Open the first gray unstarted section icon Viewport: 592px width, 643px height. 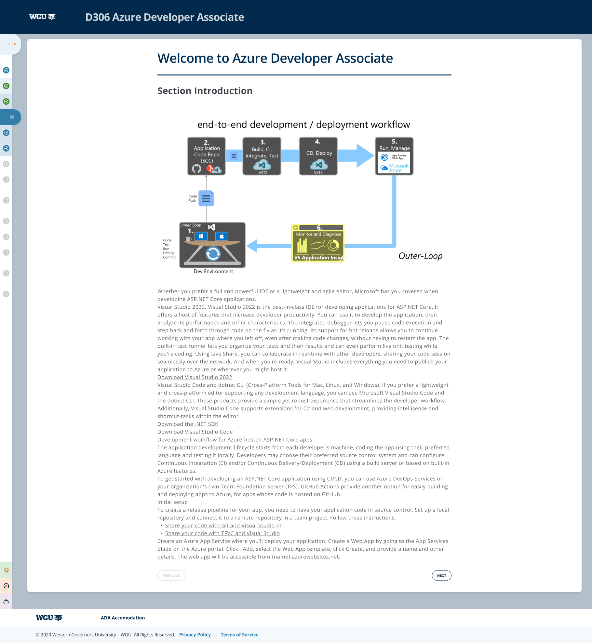(6, 164)
